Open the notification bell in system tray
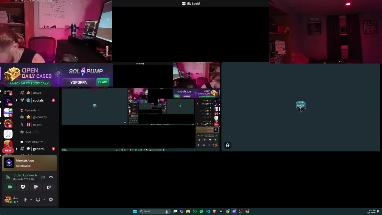382x215 pixels. click(378, 211)
